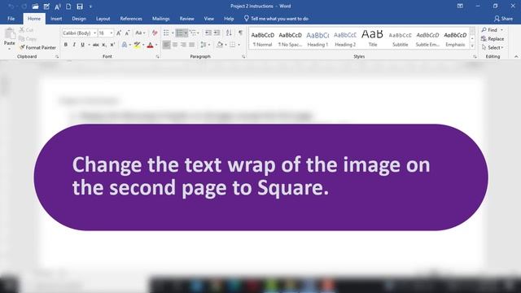Collapse the ribbon with the chevron
Image resolution: width=521 pixels, height=293 pixels.
pos(515,57)
